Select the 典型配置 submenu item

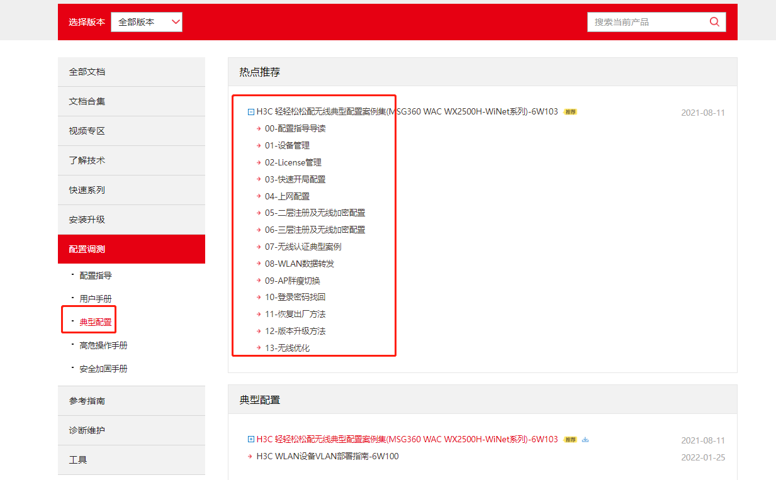click(x=96, y=322)
